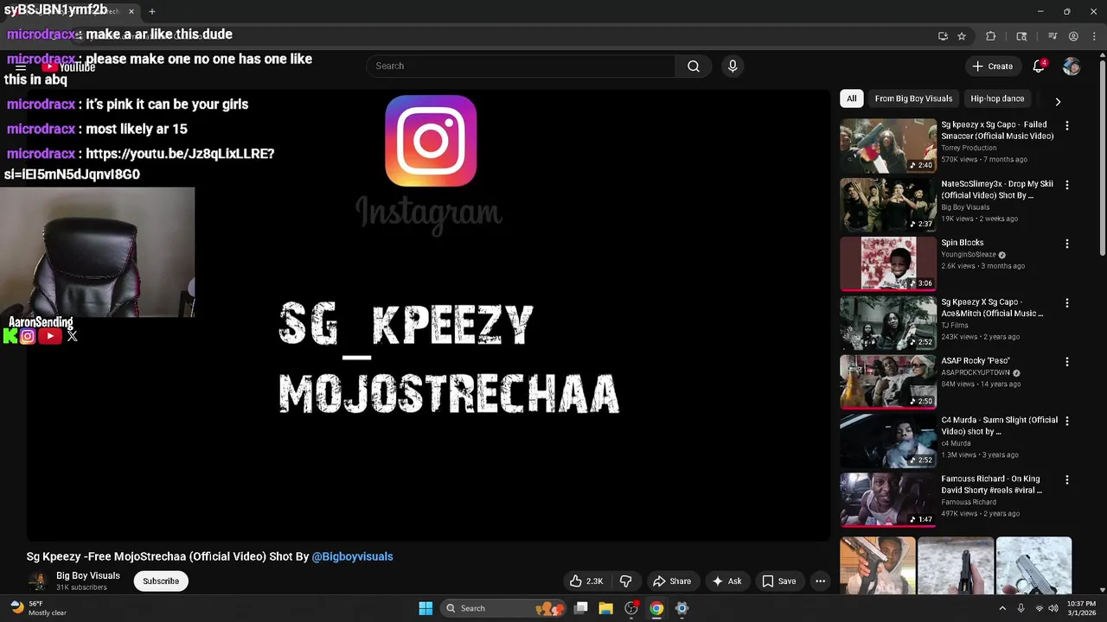Close the current browser tab
Viewport: 1107px width, 622px height.
click(131, 11)
